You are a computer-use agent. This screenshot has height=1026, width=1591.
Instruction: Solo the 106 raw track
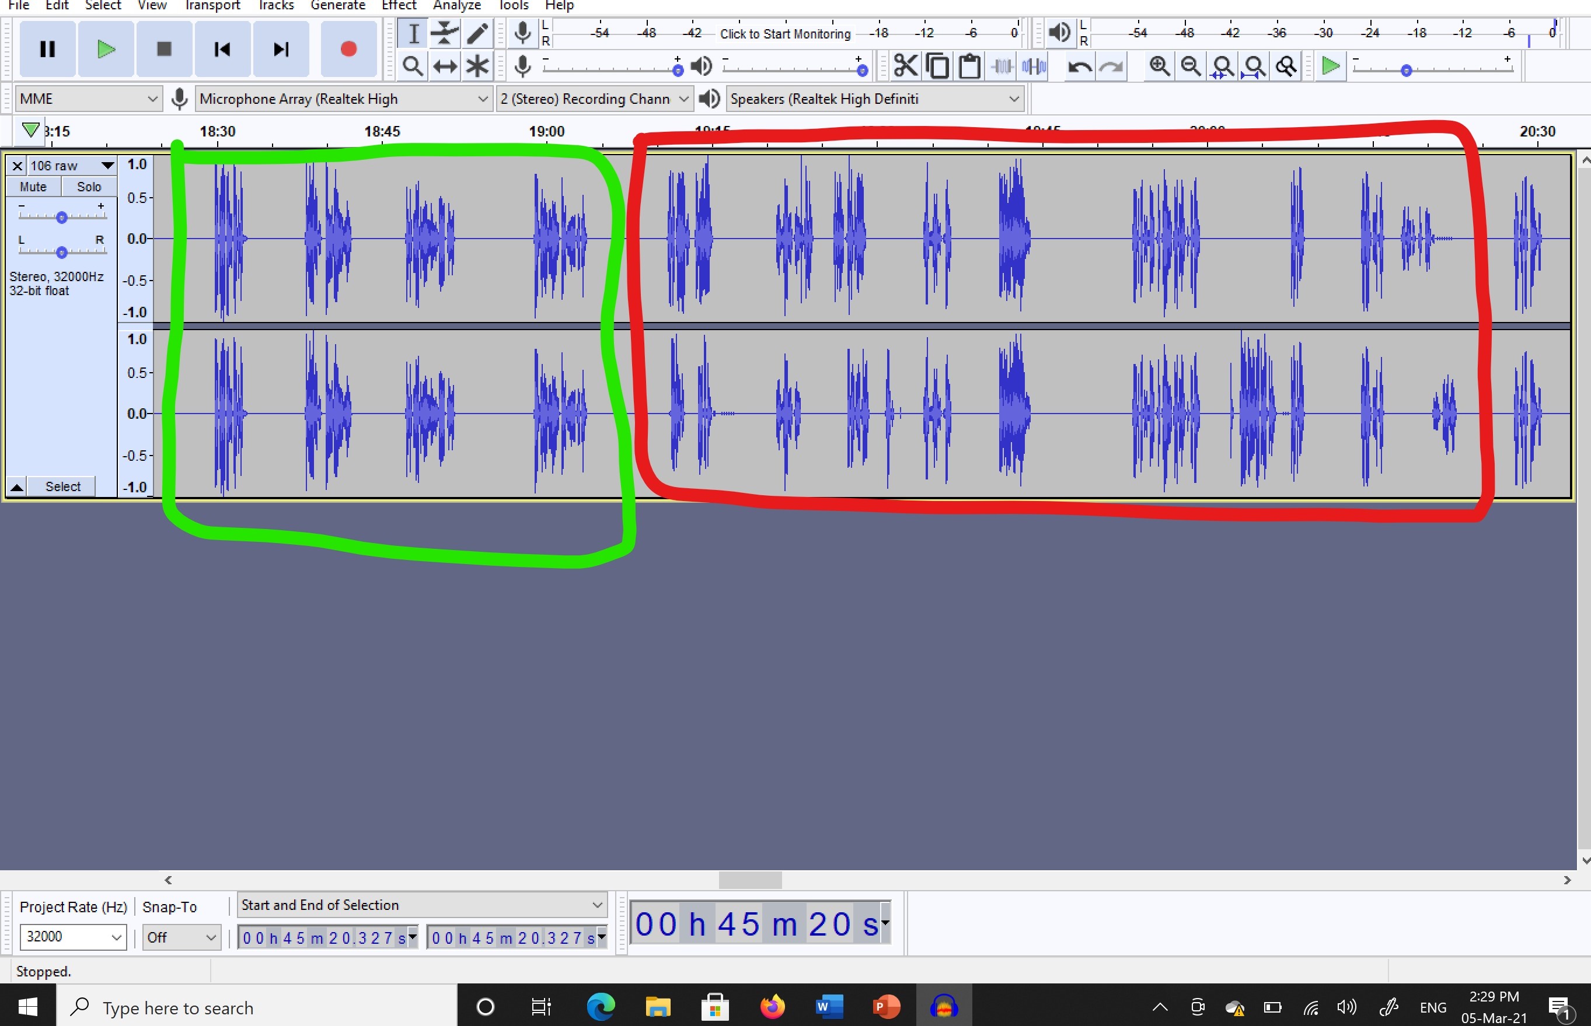[89, 187]
